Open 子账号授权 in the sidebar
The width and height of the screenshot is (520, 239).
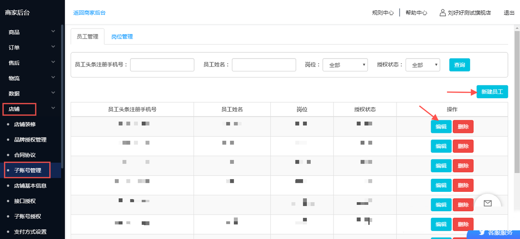[x=28, y=216]
